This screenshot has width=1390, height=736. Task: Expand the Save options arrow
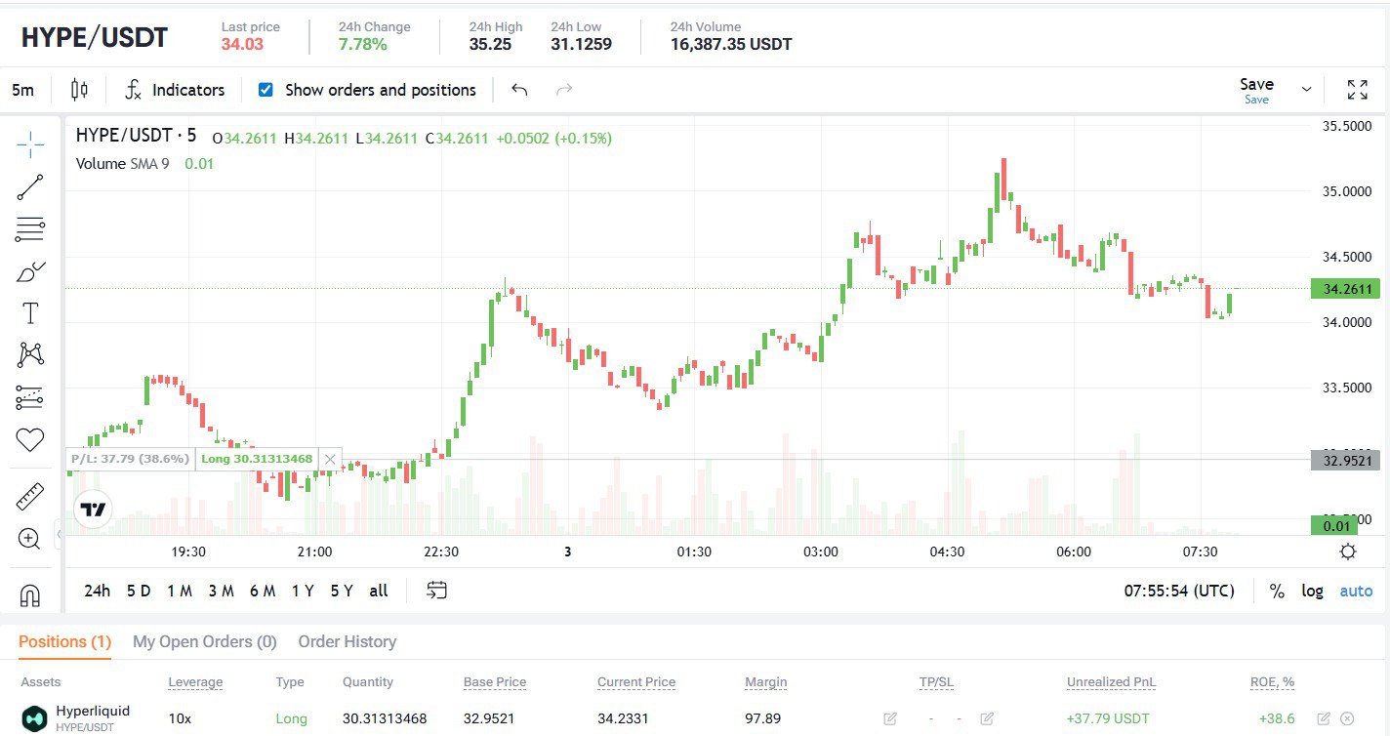click(x=1307, y=90)
